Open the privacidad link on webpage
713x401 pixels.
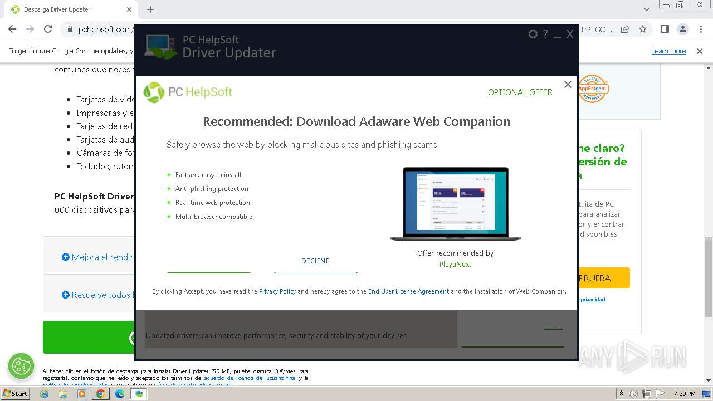coord(593,300)
